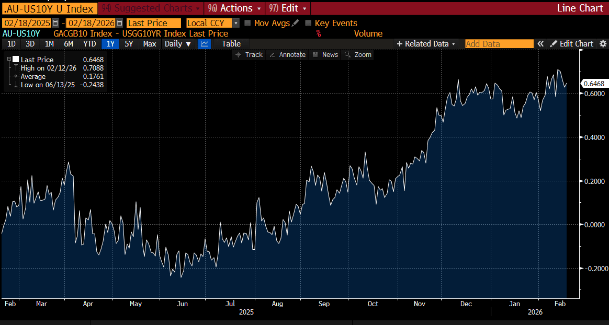
Task: Click the double chevron collapse icon
Action: point(541,44)
